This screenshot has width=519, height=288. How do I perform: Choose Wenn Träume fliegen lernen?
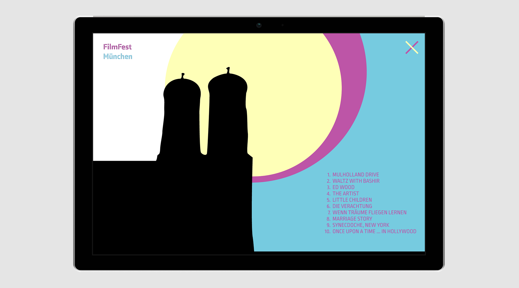coord(369,213)
